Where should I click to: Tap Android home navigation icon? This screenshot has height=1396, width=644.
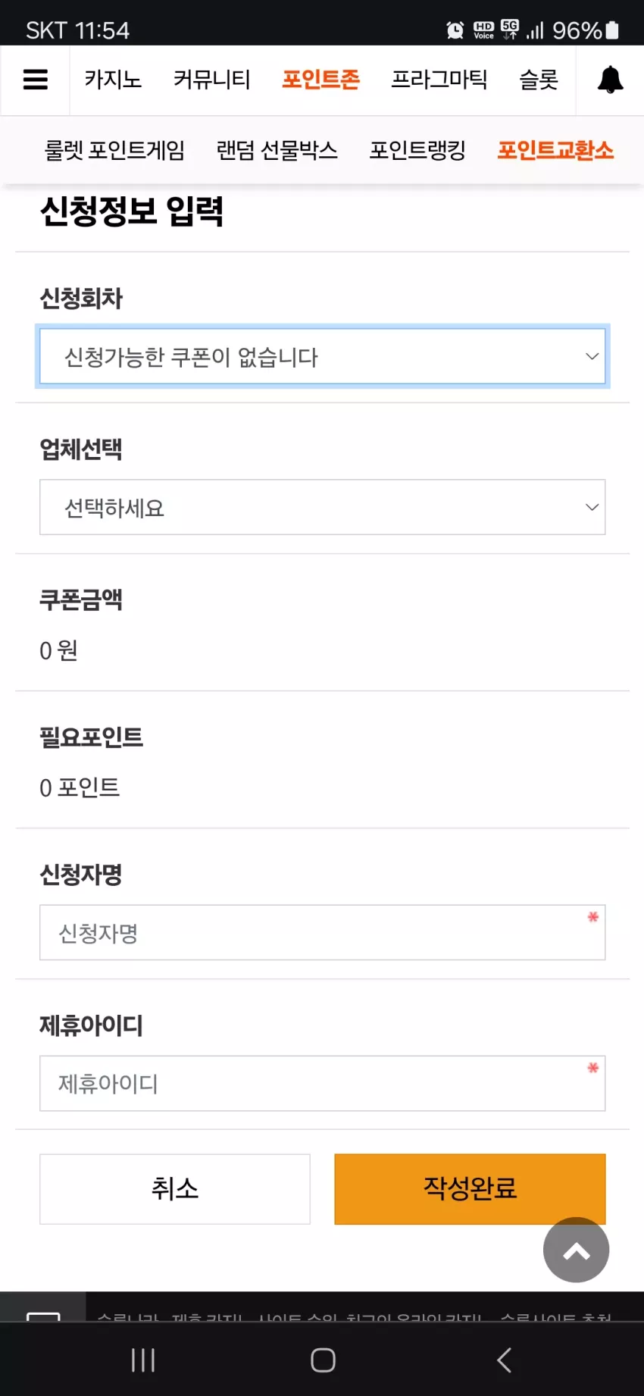coord(323,1360)
